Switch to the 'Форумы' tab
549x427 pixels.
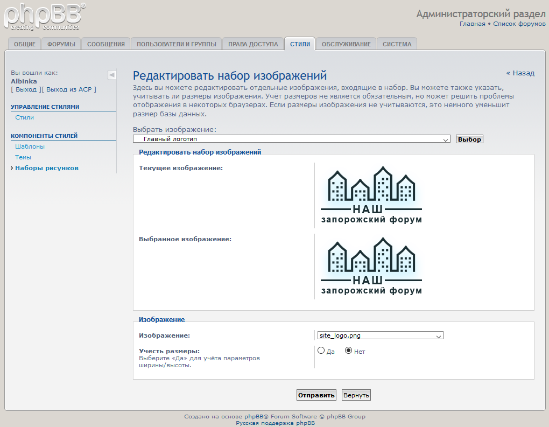pyautogui.click(x=61, y=44)
